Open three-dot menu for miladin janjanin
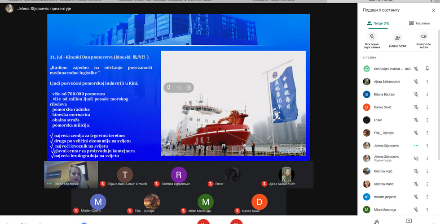The width and height of the screenshot is (440, 224). (x=427, y=197)
